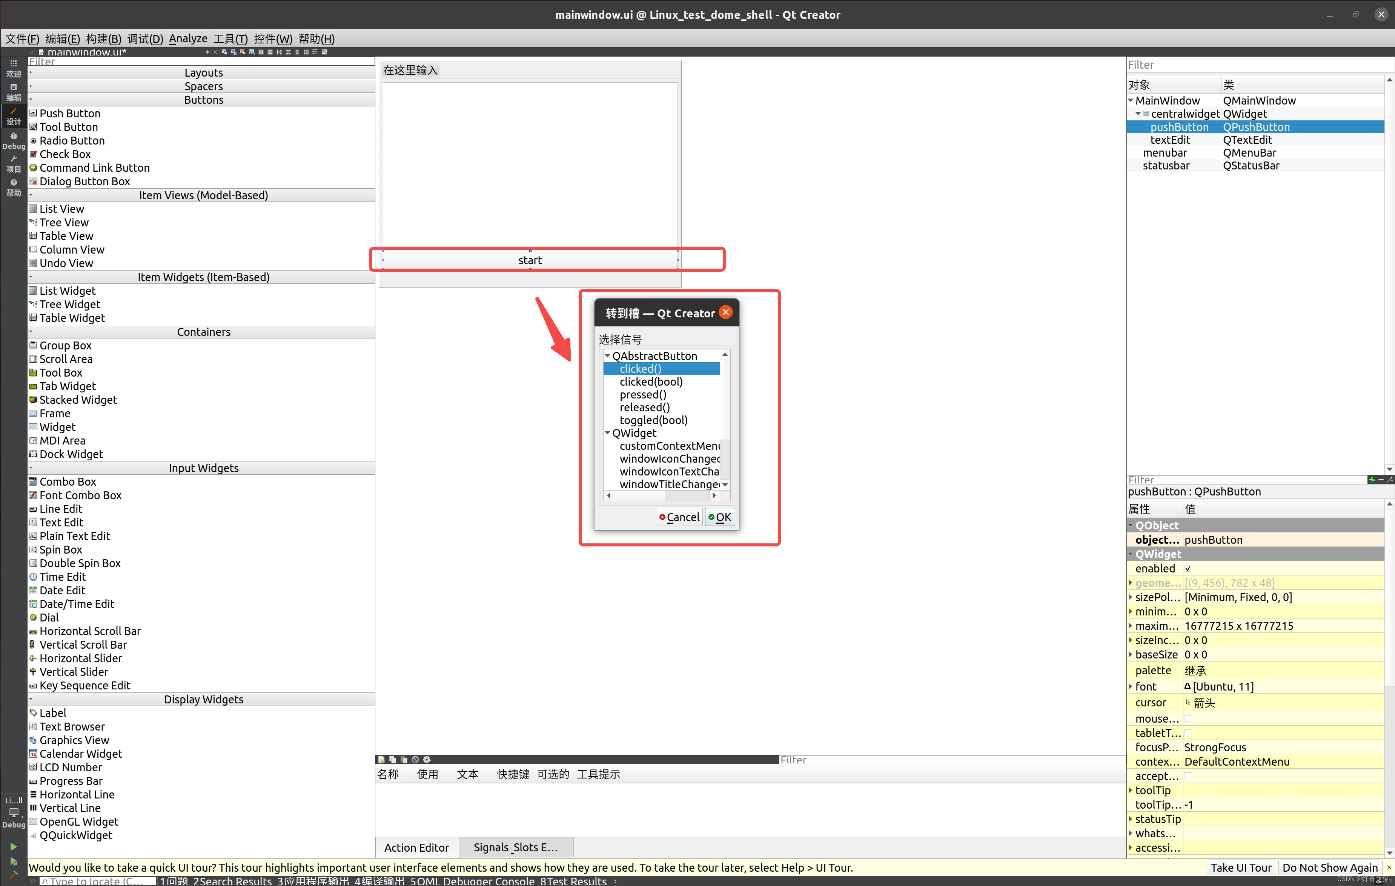Image resolution: width=1395 pixels, height=886 pixels.
Task: Click the green Run button
Action: coord(13,847)
